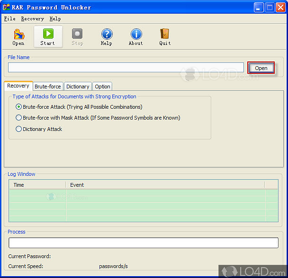Maximize the RAR Password Unlocker window

pos(270,8)
